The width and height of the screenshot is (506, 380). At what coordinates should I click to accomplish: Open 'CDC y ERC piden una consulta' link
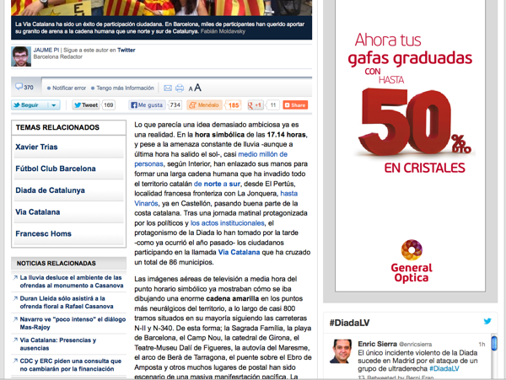coord(70,365)
